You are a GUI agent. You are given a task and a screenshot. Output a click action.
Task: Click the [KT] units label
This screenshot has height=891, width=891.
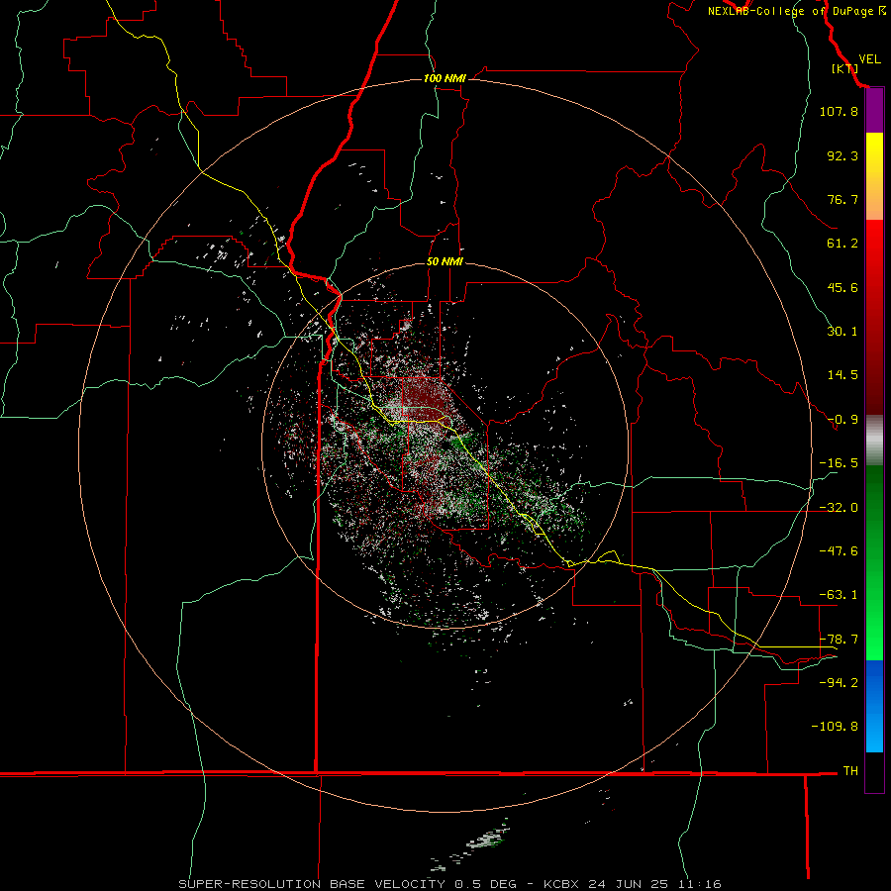click(x=845, y=68)
